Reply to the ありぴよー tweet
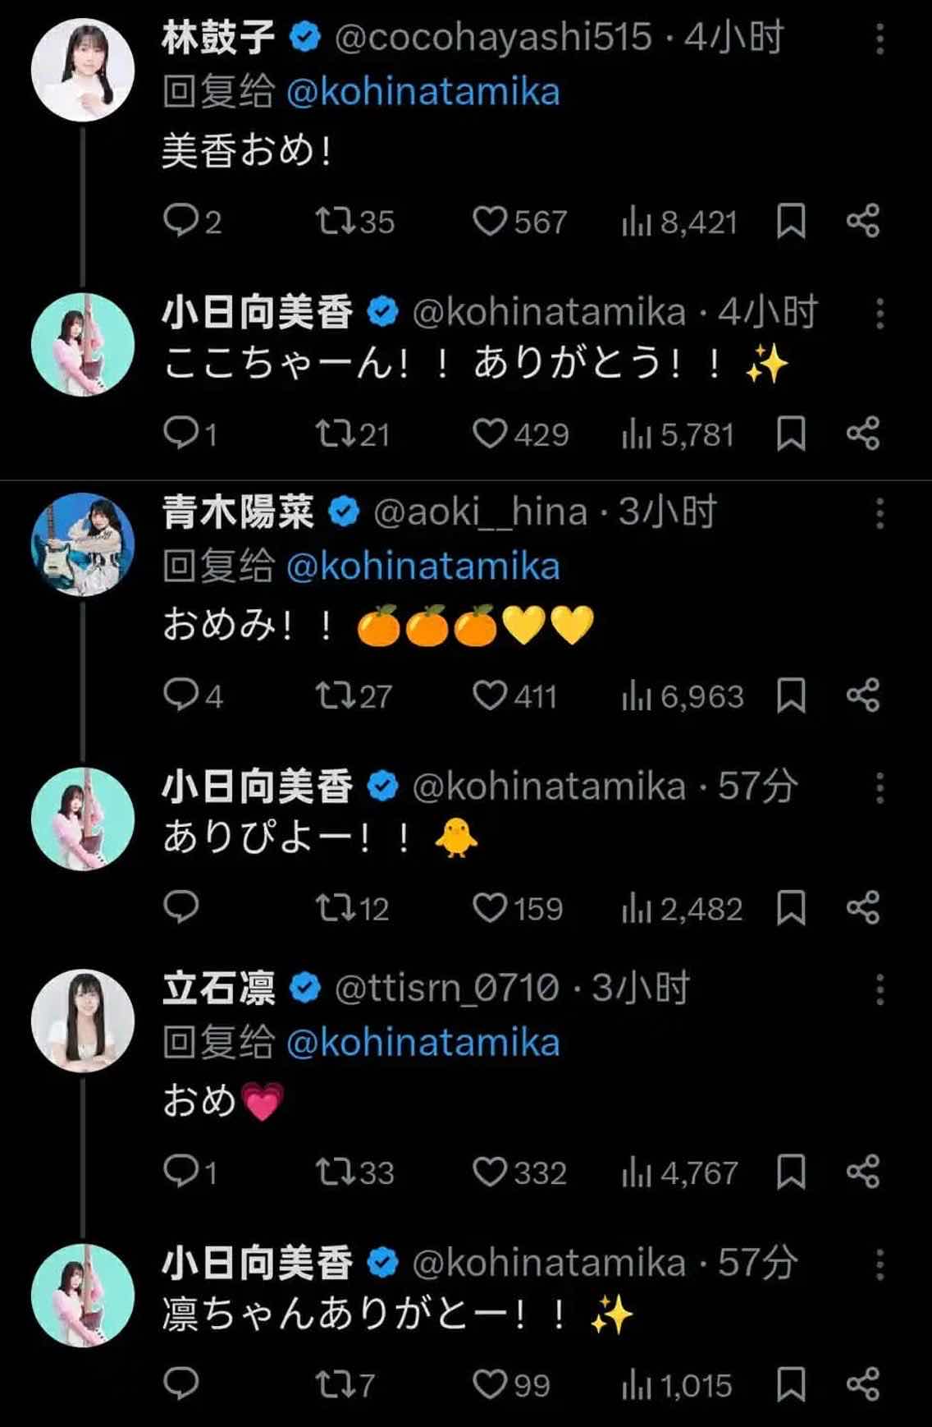 click(181, 907)
